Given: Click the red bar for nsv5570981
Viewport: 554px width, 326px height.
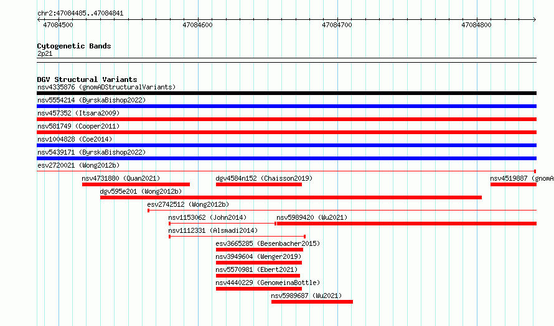Looking at the screenshot, I should coord(258,276).
